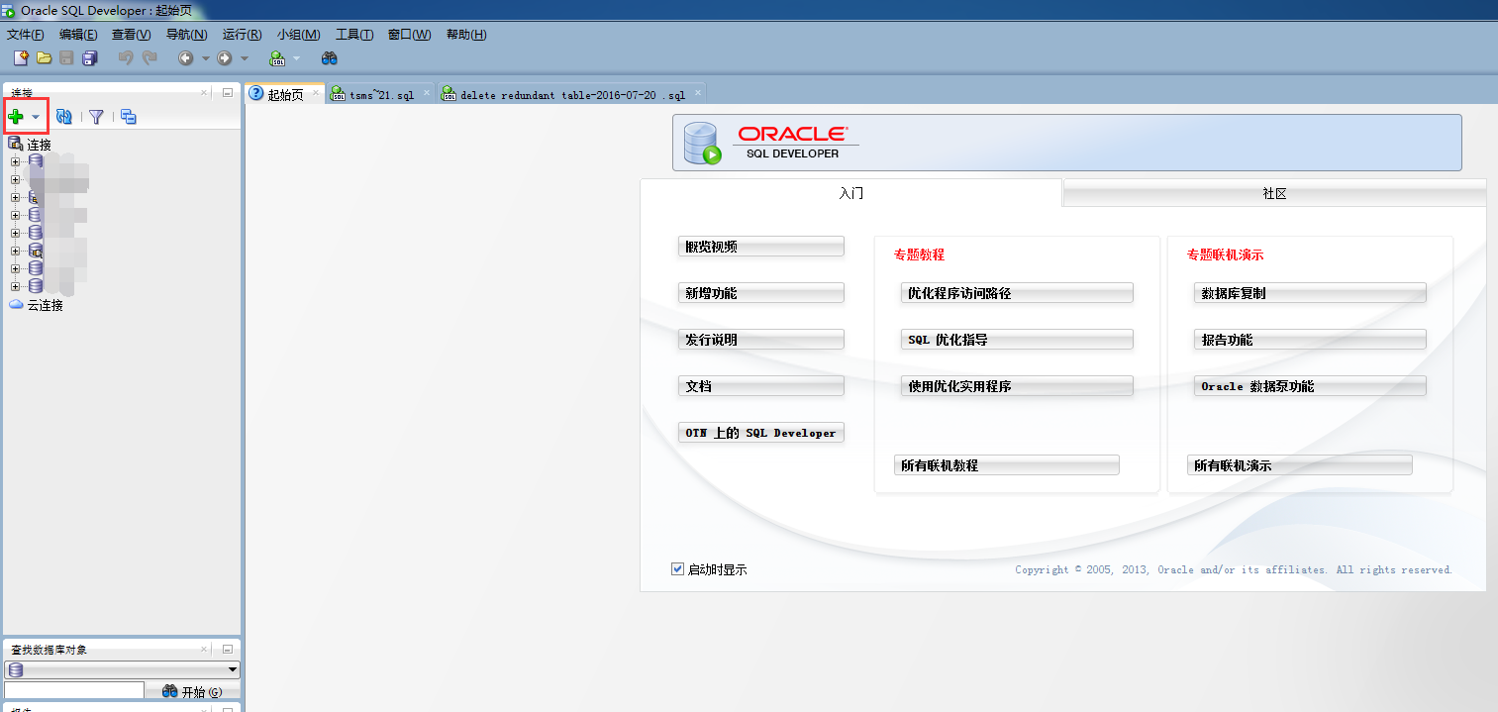Close the 连接 panel with its X

pos(205,93)
